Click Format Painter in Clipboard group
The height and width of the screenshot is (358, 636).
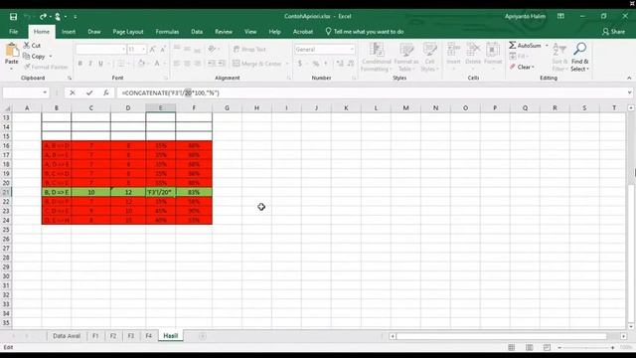click(46, 67)
